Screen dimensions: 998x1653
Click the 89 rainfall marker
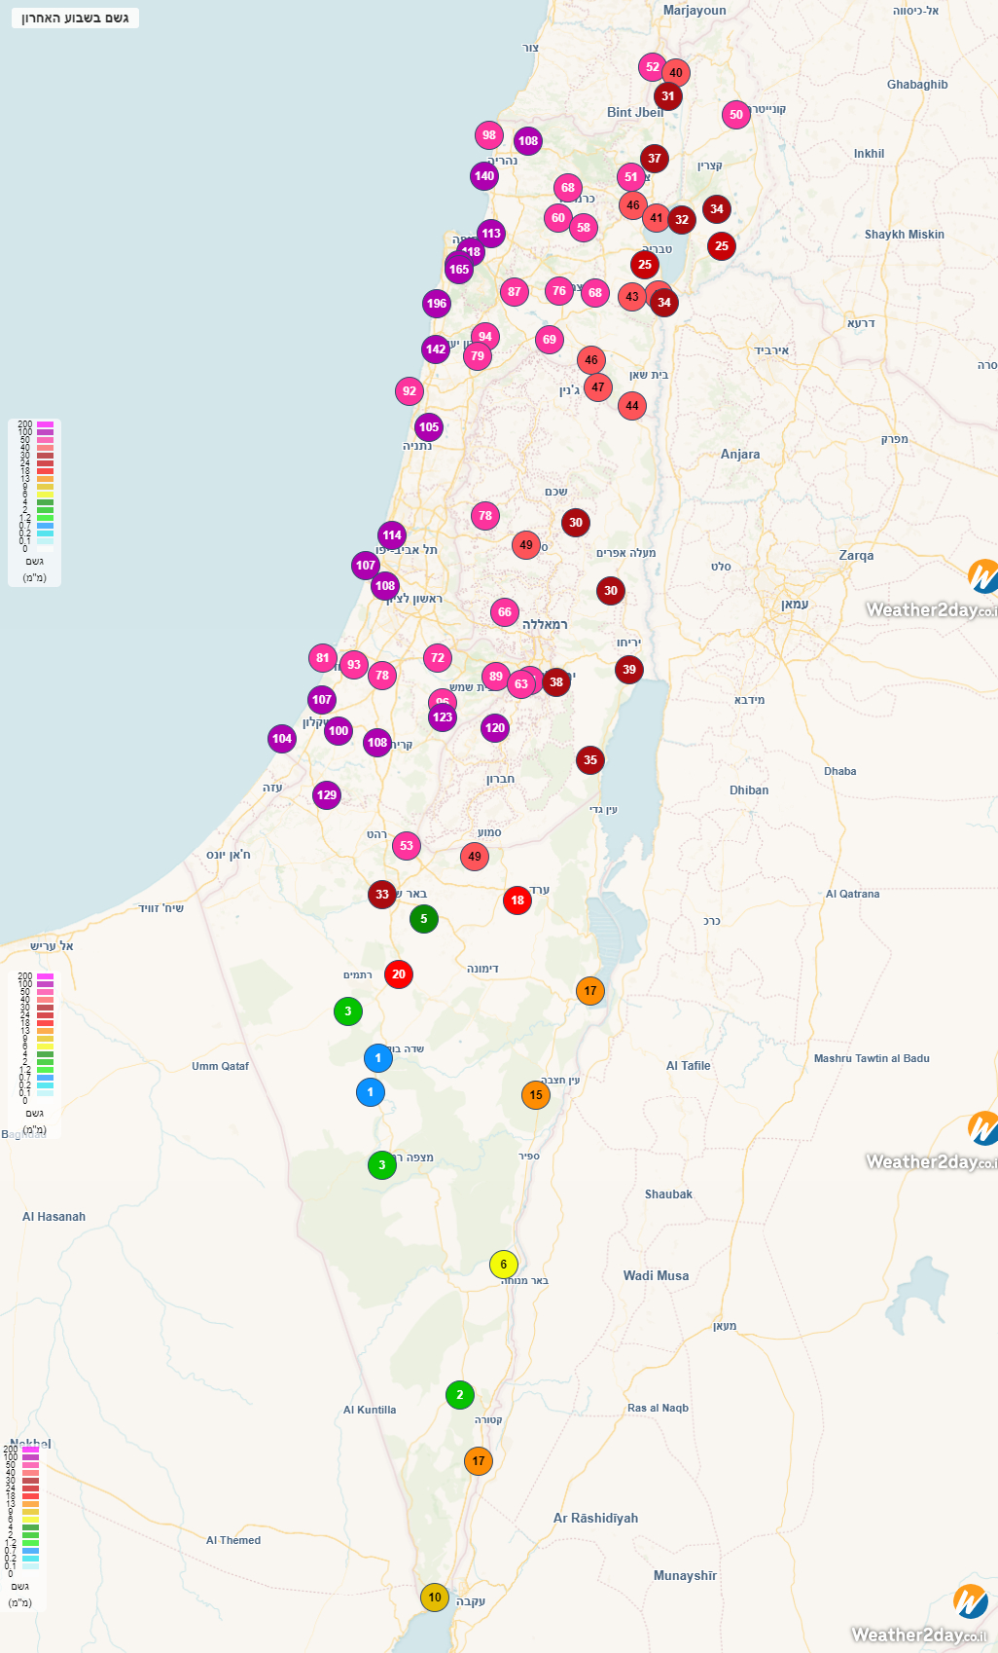point(496,677)
